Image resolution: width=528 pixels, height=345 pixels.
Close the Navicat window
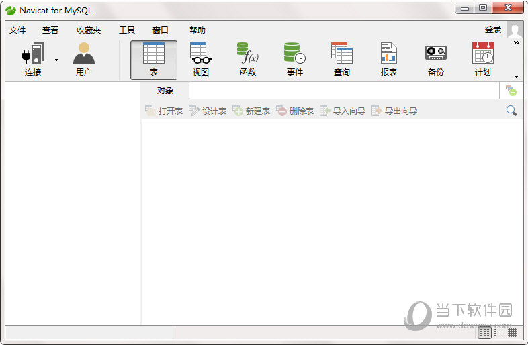coord(508,8)
